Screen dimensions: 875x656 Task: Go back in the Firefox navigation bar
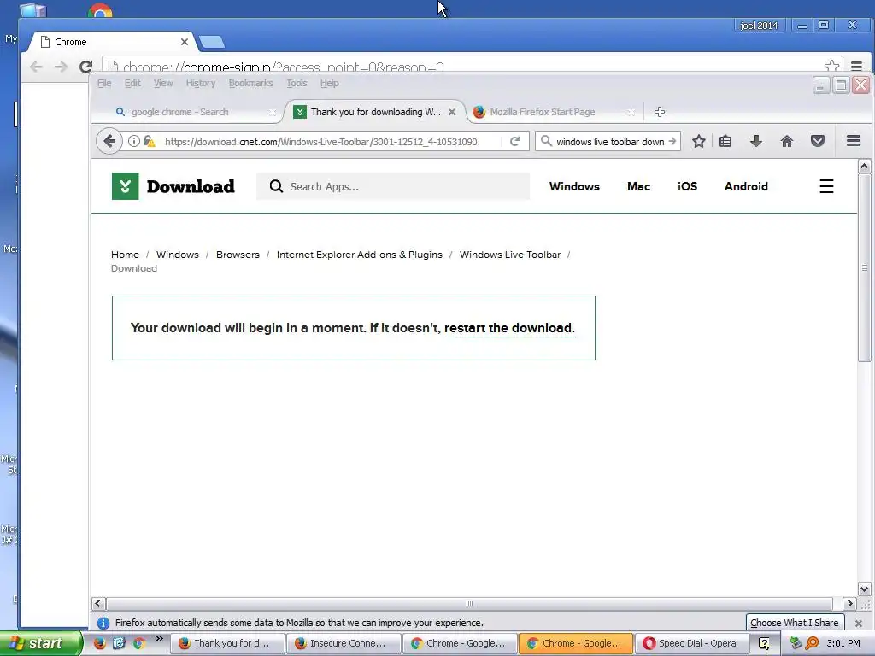click(x=109, y=141)
